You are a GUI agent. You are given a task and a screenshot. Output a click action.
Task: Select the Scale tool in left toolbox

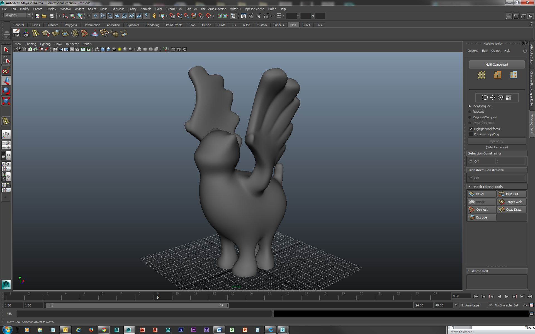(x=6, y=101)
